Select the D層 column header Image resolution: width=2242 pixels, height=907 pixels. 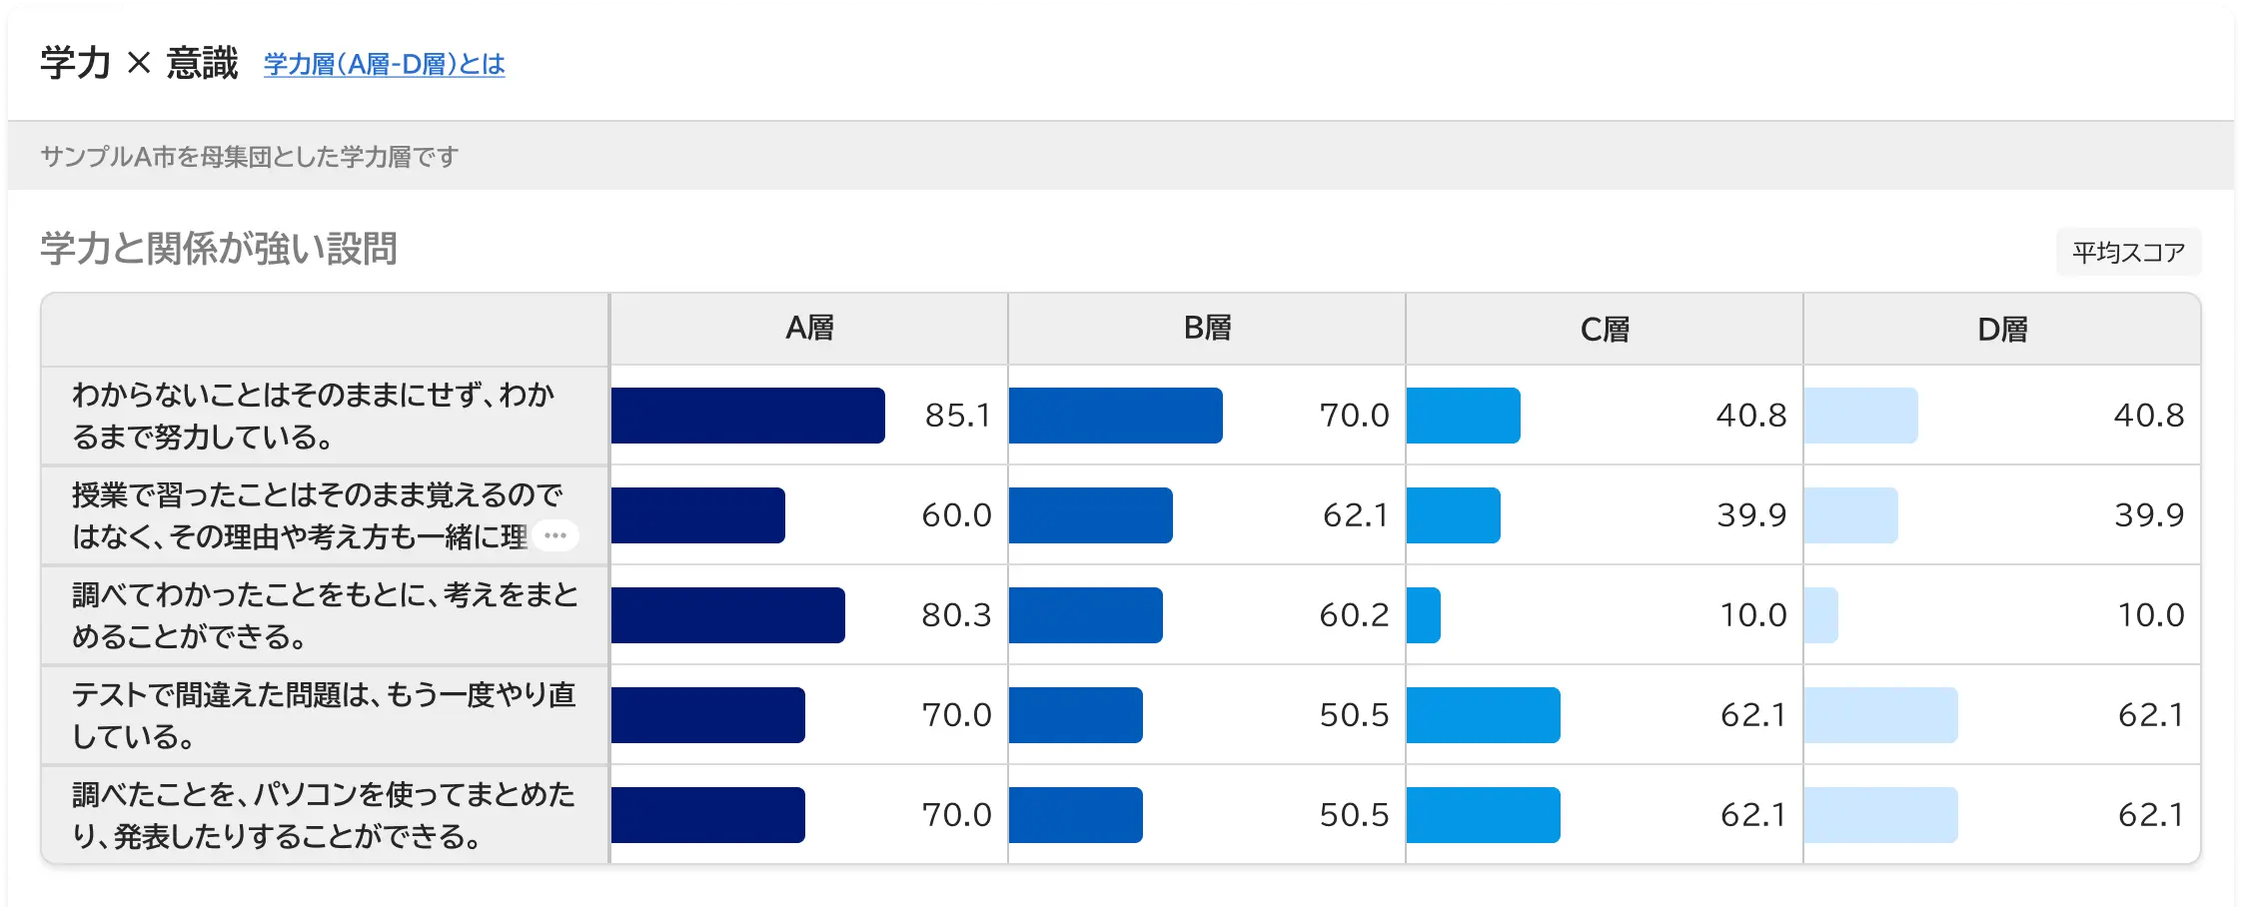pos(2000,328)
